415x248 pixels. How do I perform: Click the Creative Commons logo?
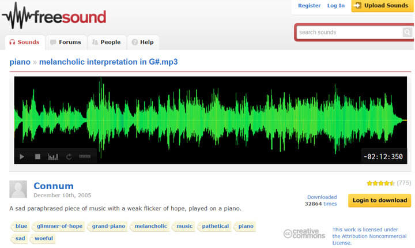pyautogui.click(x=304, y=234)
